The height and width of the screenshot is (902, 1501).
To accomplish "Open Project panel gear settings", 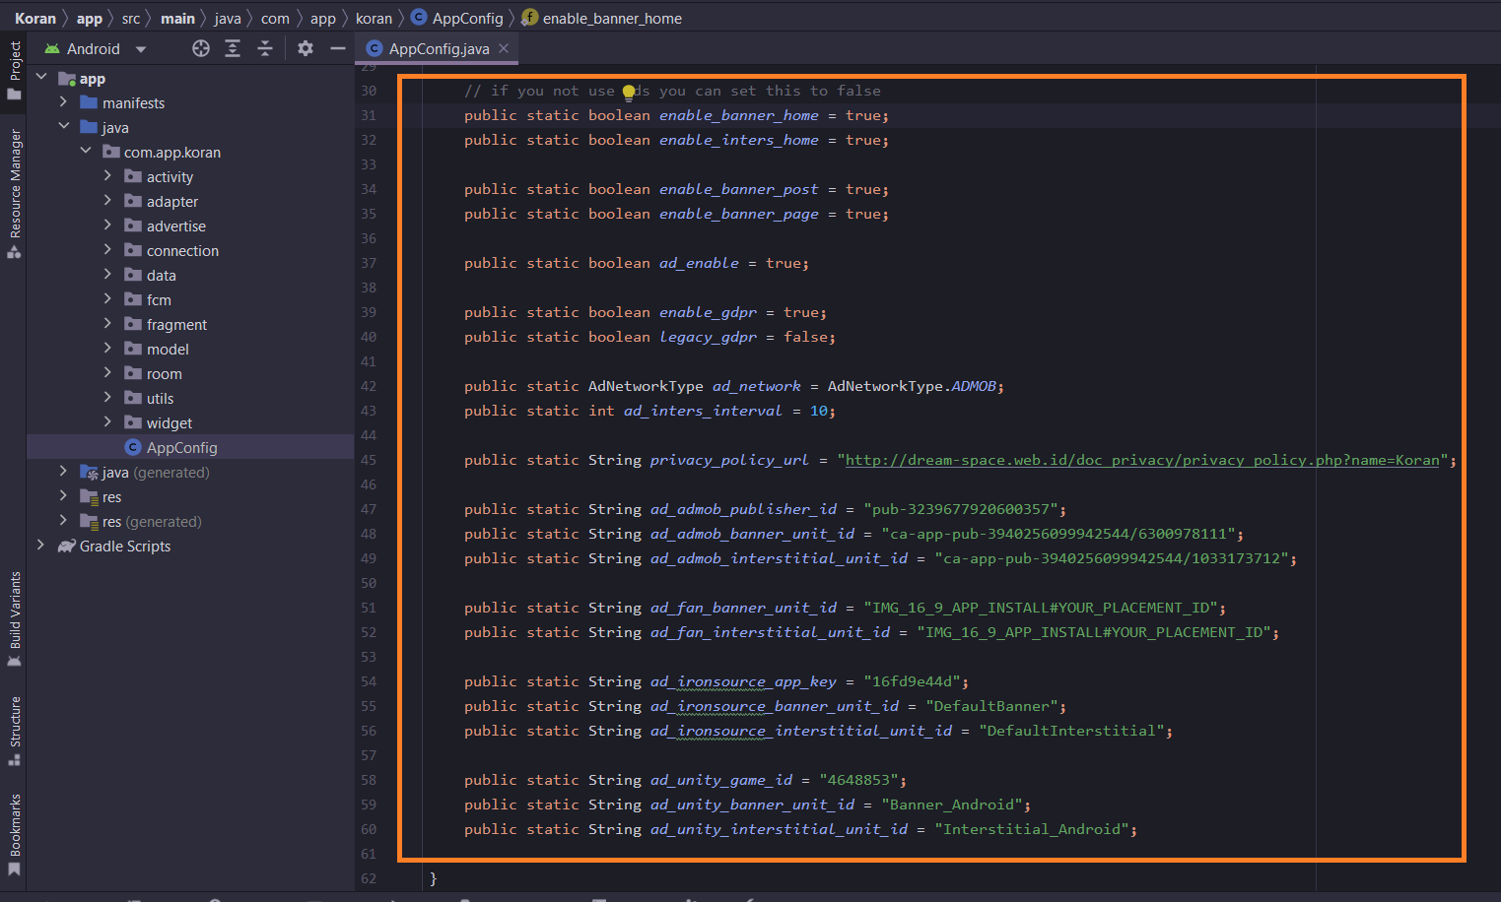I will click(306, 48).
